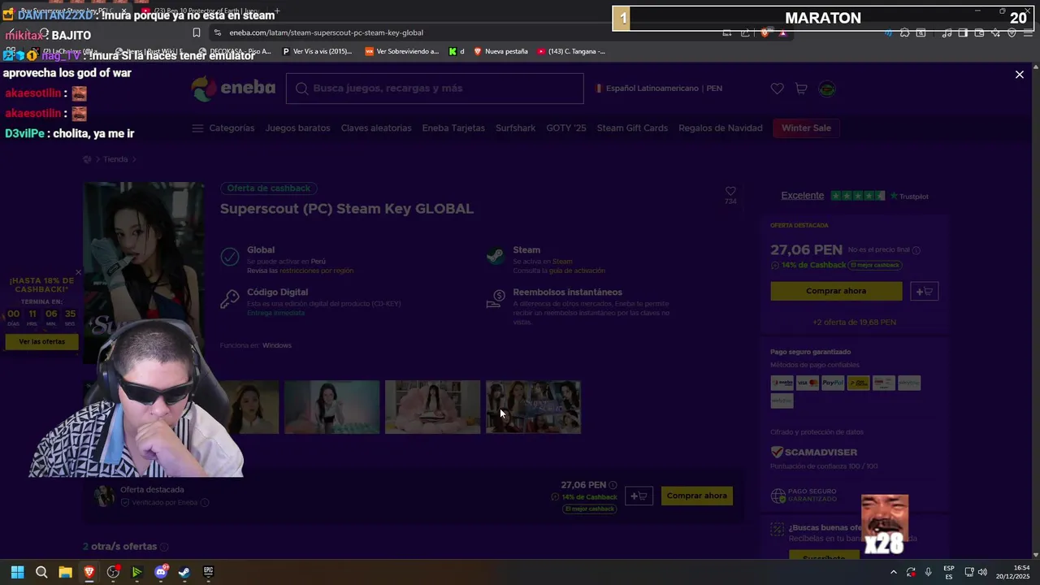
Task: Open the GOTY '25 menu item
Action: (x=565, y=128)
